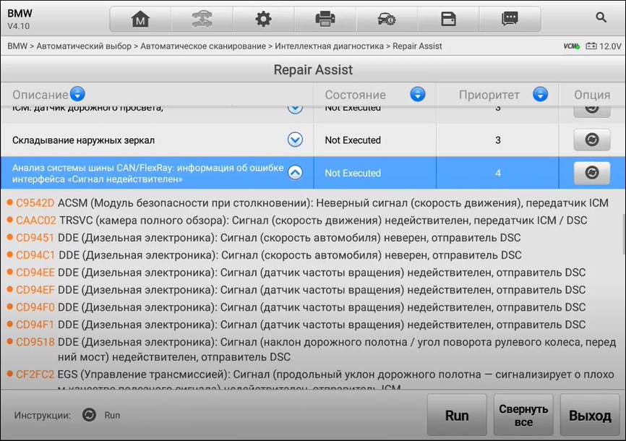Click the Repair Assist title bar
Image resolution: width=626 pixels, height=441 pixels.
[x=313, y=69]
